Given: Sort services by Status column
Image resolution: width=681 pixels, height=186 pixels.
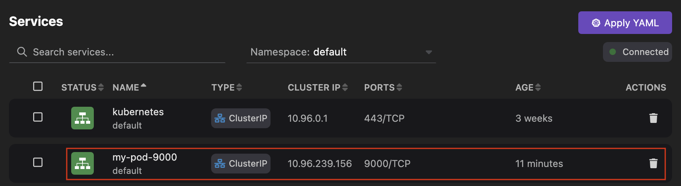Looking at the screenshot, I should coord(82,87).
